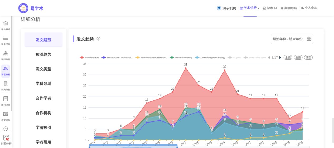Expand the 学术分析 dropdown menu
Image resolution: width=334 pixels, height=148 pixels.
(249, 8)
